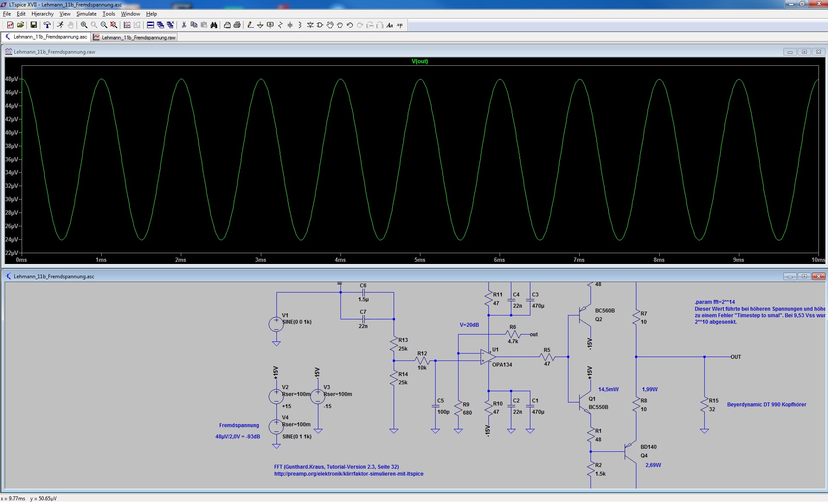Tile the windows horizontally via toolbar
Image resolution: width=828 pixels, height=502 pixels.
click(151, 25)
